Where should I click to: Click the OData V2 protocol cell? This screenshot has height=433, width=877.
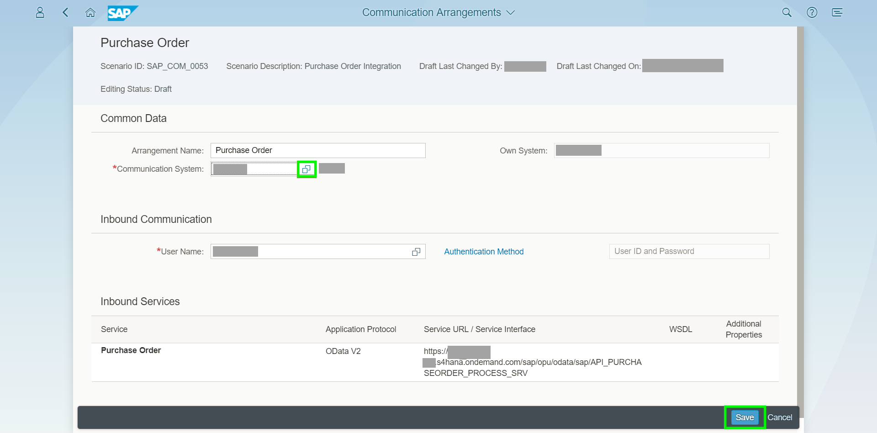pos(343,351)
